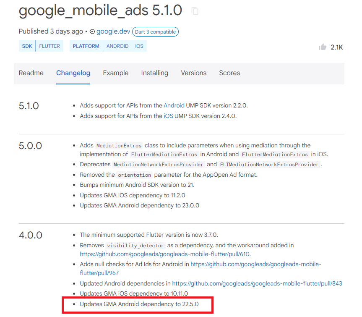362x317 pixels.
Task: Click the 5.1.0 version heading
Action: 29,106
